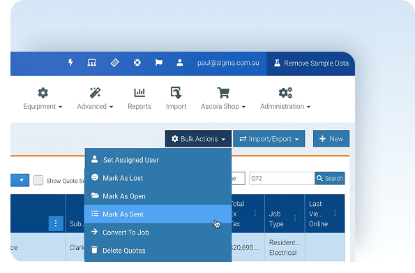Click the $20,695 total cell
415x273 pixels.
(248, 248)
